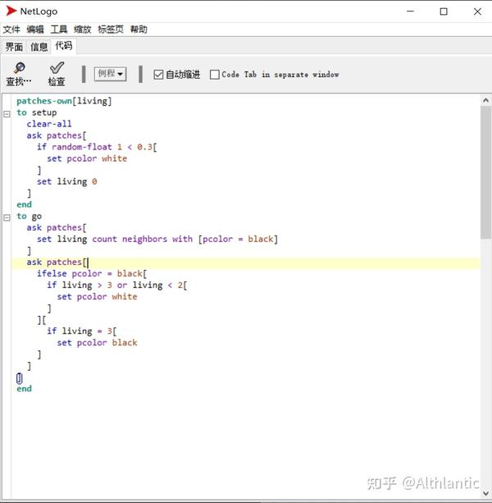Click the 'if living = 3[' line
The width and height of the screenshot is (492, 503).
coord(82,331)
